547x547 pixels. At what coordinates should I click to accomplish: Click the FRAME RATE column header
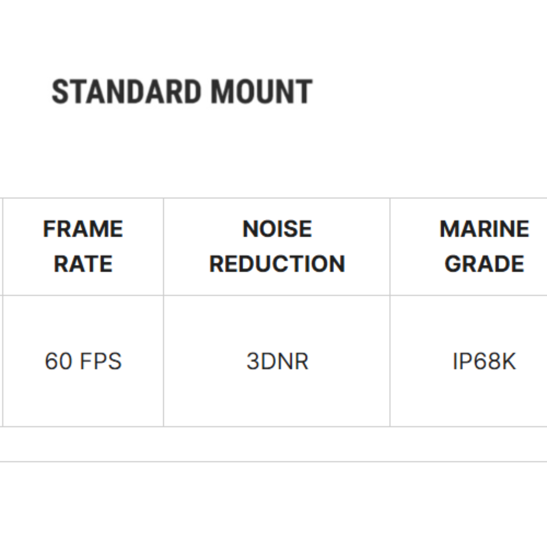(x=83, y=246)
